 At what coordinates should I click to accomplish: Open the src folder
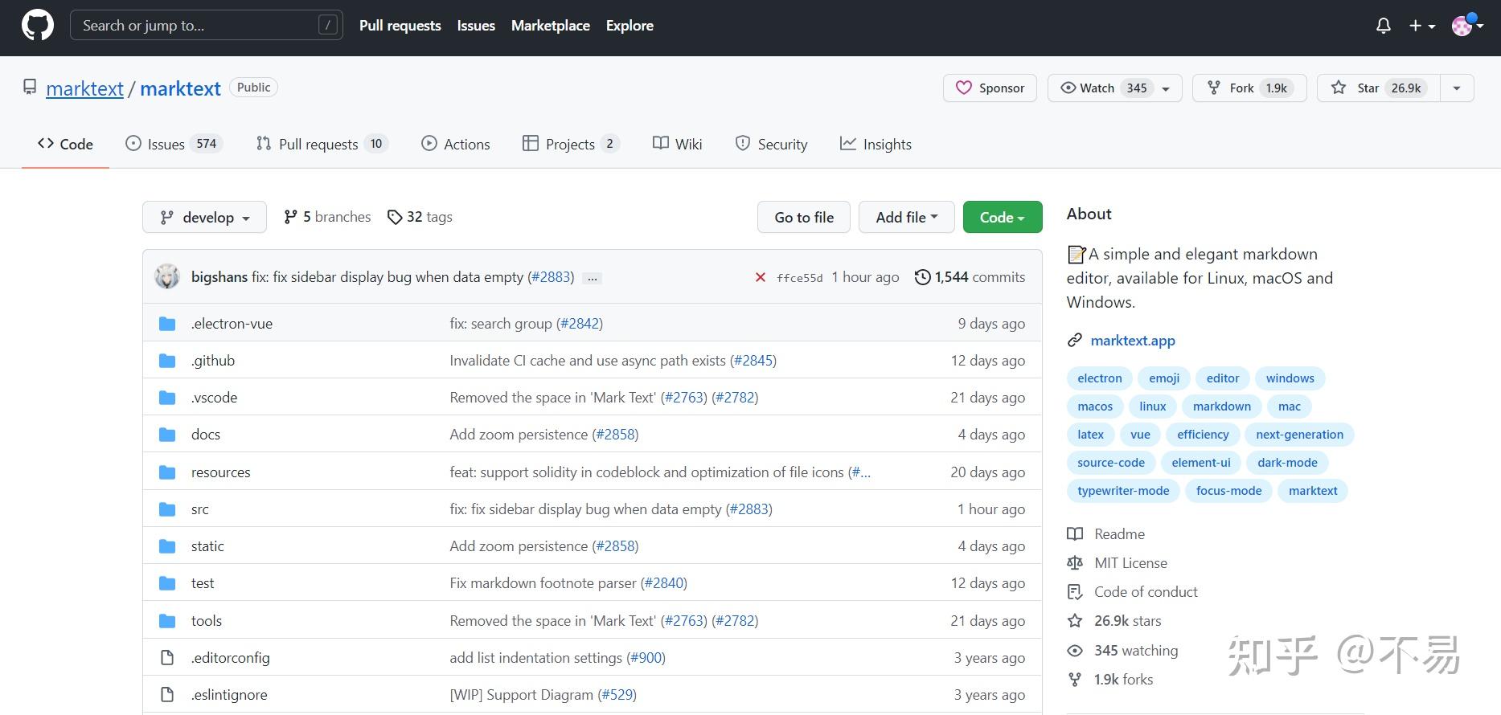pos(200,509)
